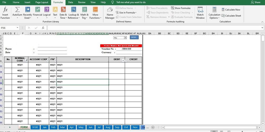Open Financial functions icon
Viewport: 265px width, 132px height.
pos(37,10)
